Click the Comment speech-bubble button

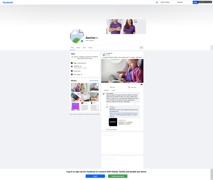point(132,87)
